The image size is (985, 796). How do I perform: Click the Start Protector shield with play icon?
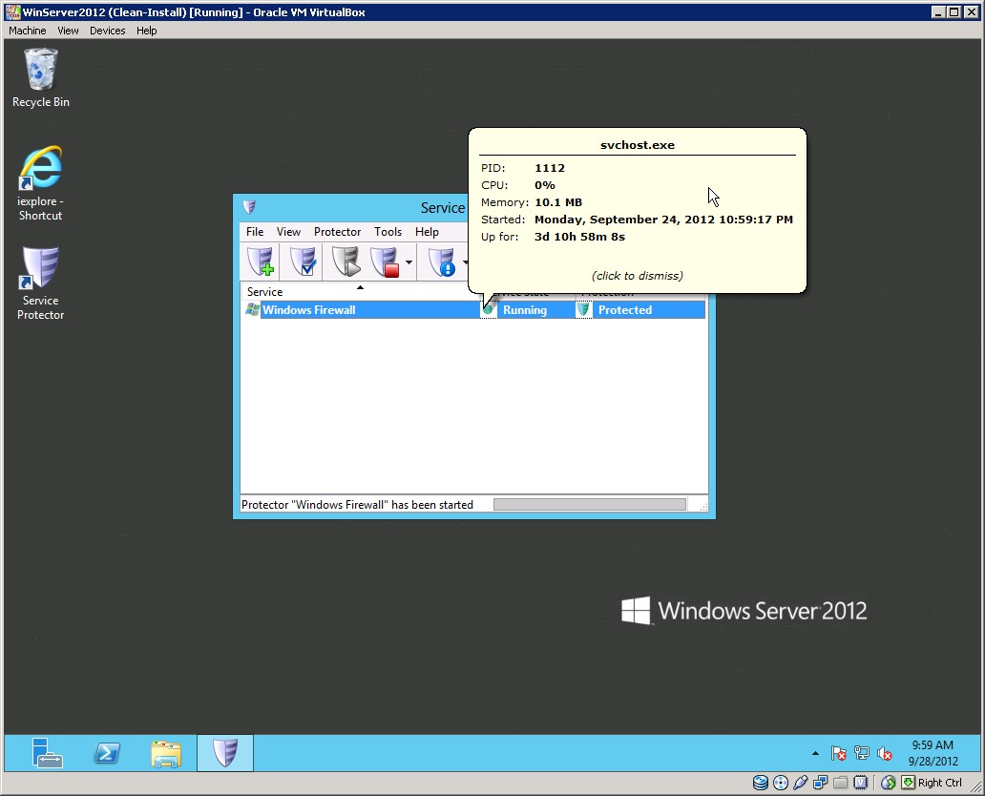click(346, 262)
